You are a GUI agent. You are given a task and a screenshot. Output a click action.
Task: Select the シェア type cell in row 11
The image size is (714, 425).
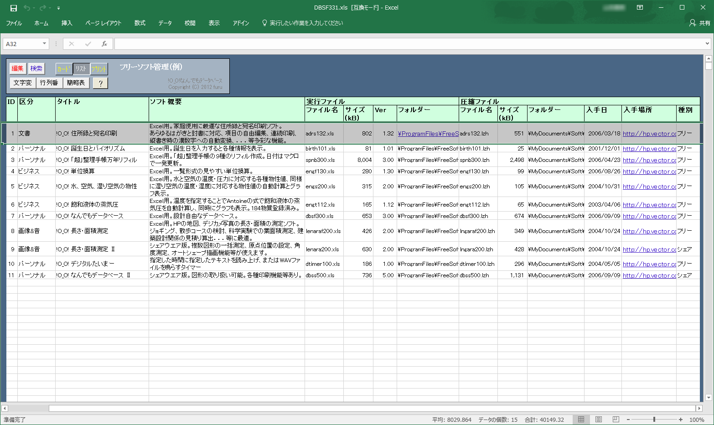(x=688, y=275)
